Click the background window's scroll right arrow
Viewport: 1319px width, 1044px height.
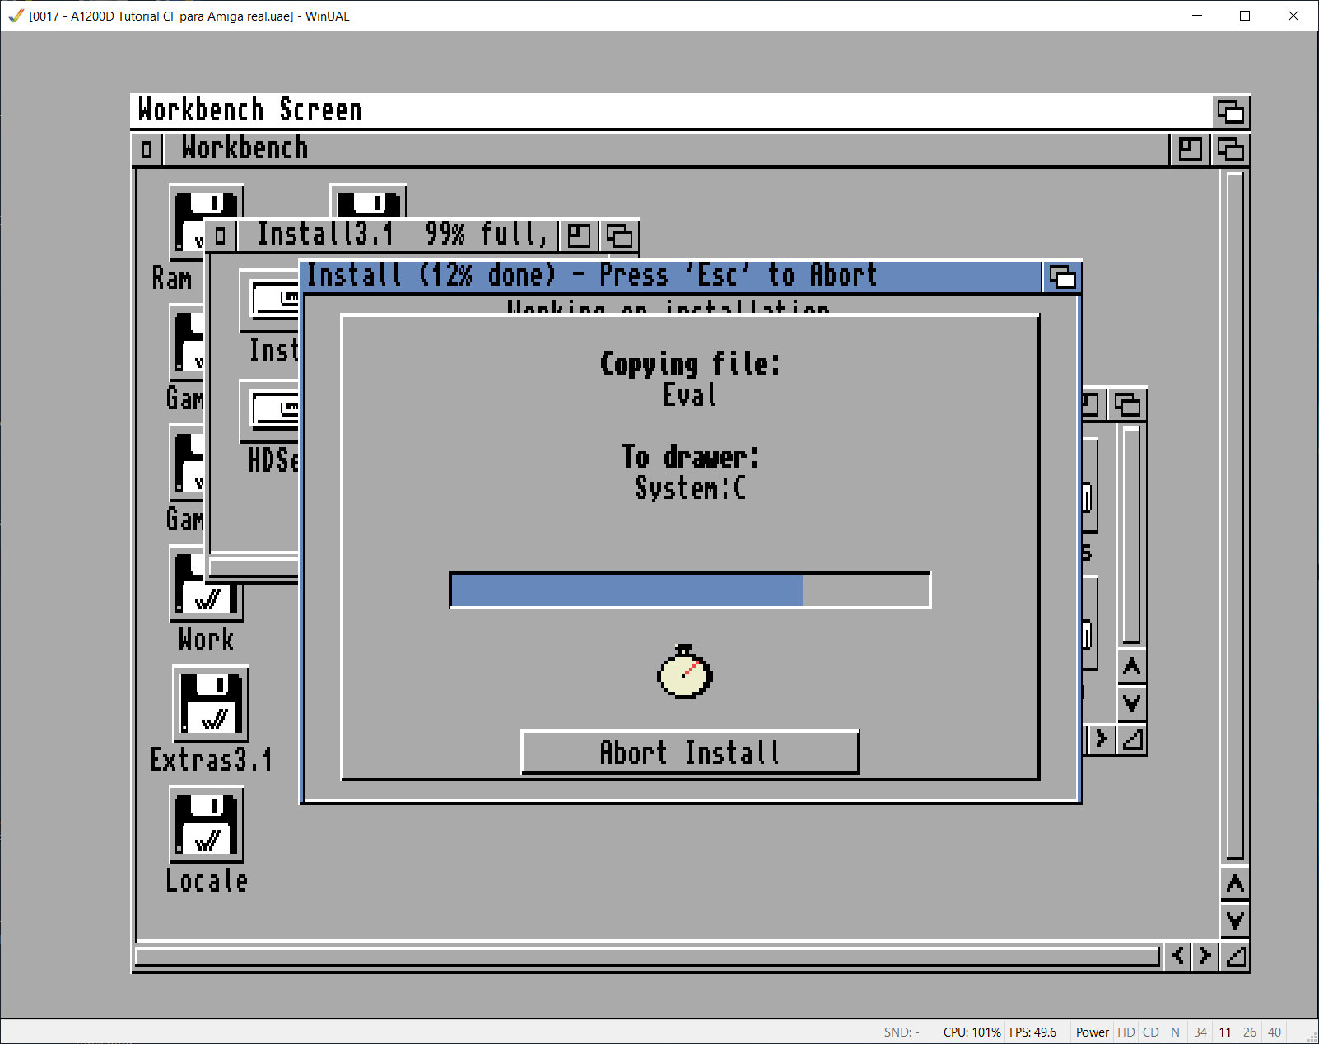pyautogui.click(x=1101, y=739)
